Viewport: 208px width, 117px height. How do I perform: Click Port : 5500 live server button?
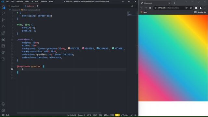pos(109,115)
